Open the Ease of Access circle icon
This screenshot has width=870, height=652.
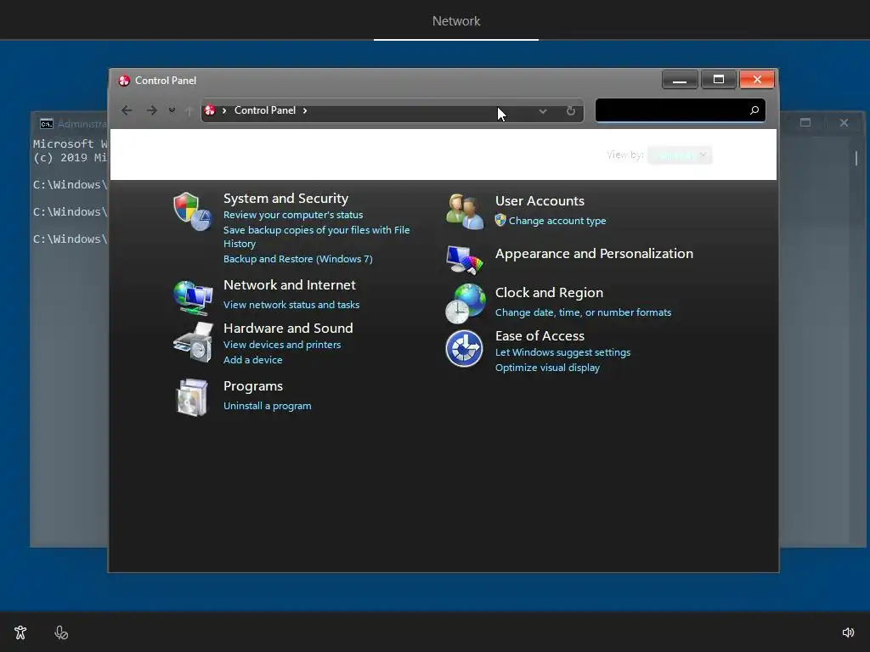click(x=464, y=349)
